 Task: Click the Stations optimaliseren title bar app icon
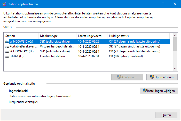click(x=4, y=4)
